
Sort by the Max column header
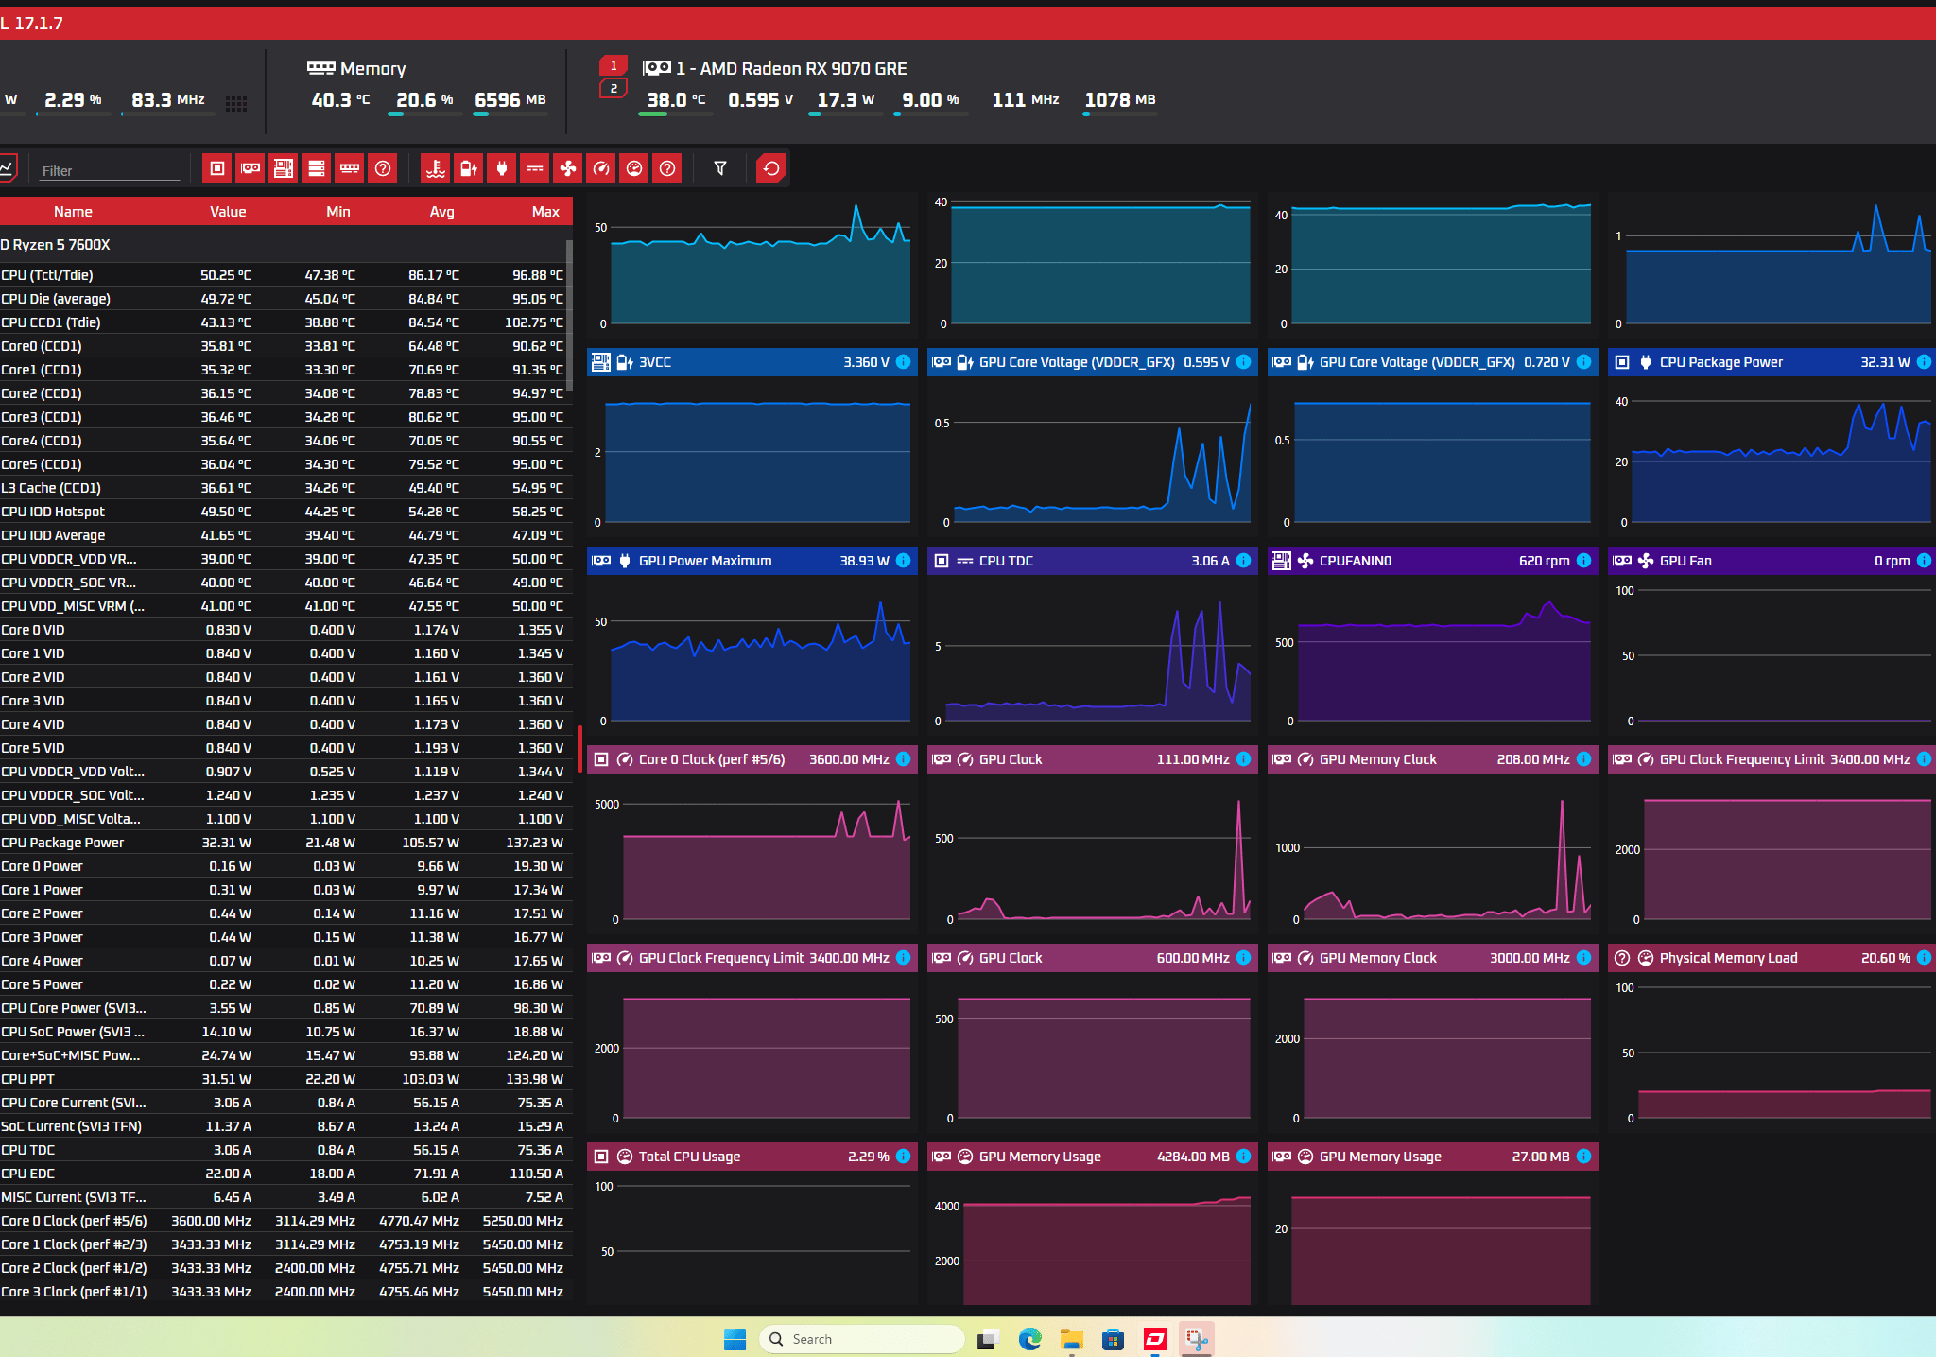[545, 212]
